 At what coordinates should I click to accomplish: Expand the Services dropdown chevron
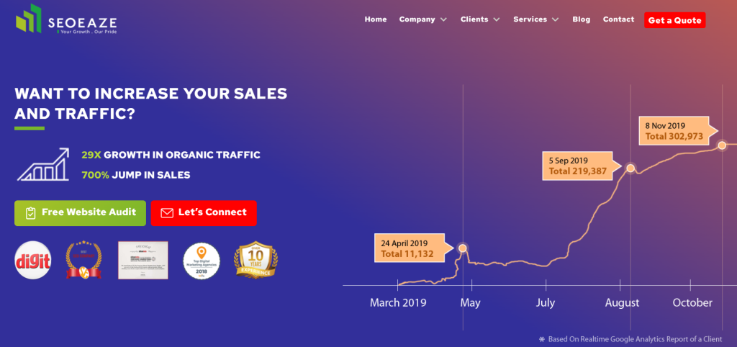coord(556,19)
